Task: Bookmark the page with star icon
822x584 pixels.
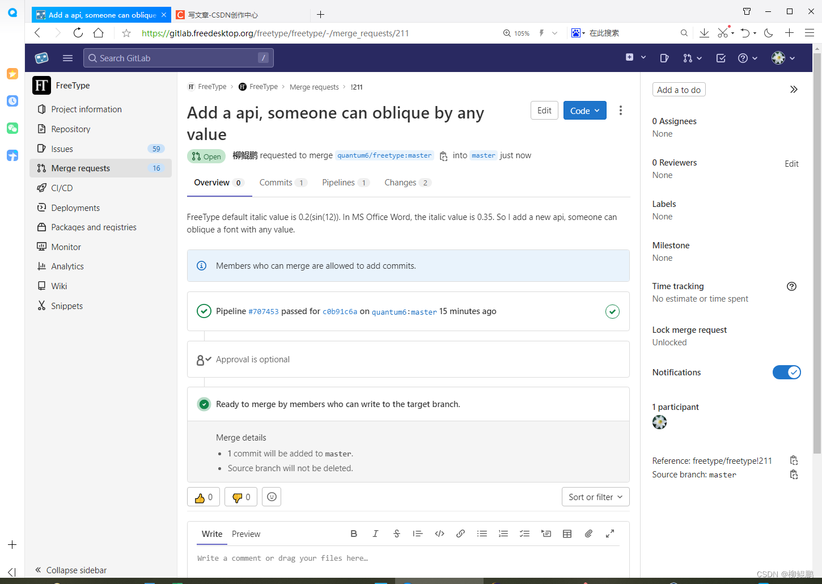Action: point(126,33)
